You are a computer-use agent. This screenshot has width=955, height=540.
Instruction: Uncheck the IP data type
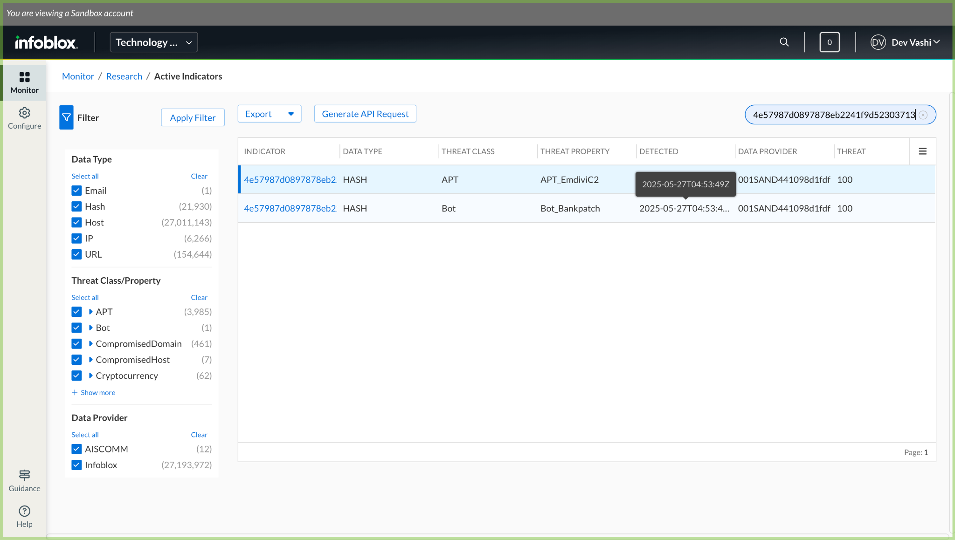pos(76,239)
